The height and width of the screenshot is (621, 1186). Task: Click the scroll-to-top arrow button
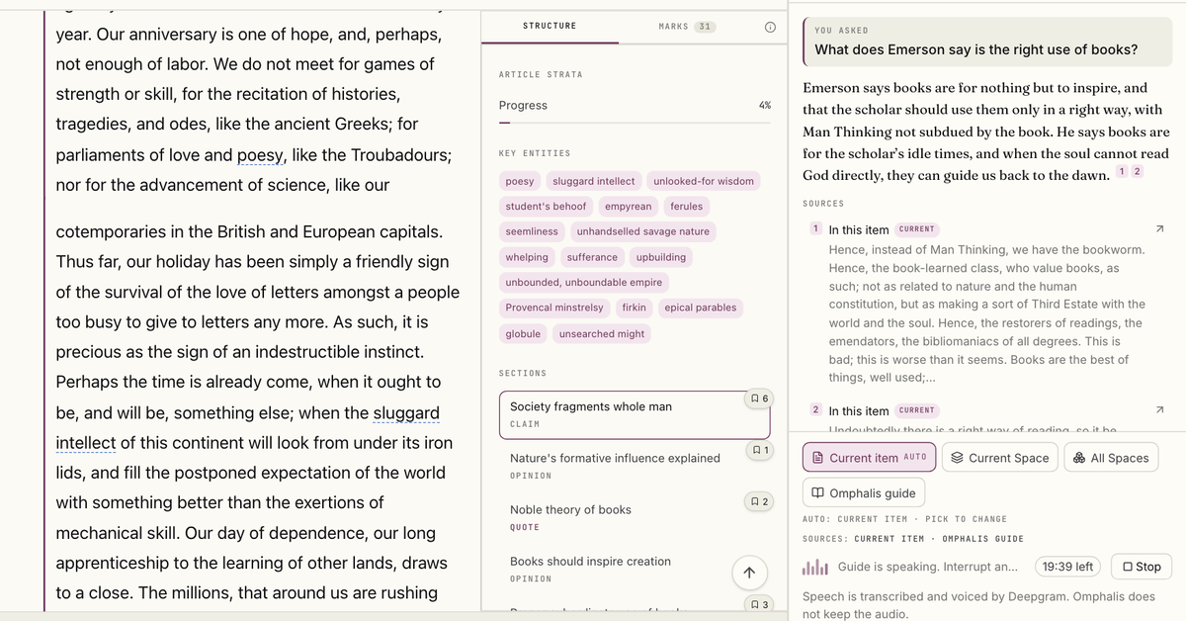[749, 573]
